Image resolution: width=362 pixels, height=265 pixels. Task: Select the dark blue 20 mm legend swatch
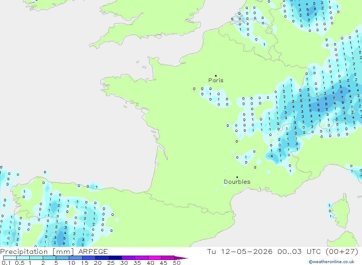pos(102,258)
